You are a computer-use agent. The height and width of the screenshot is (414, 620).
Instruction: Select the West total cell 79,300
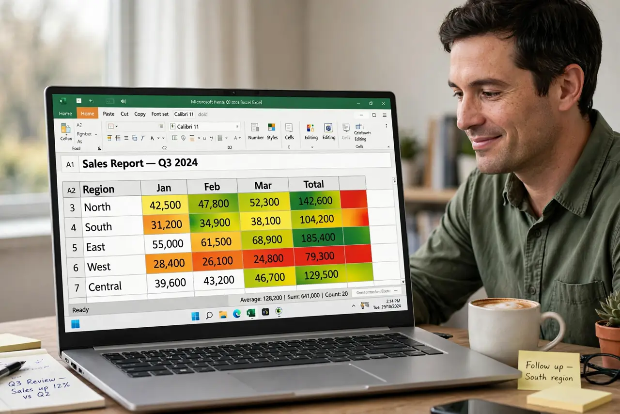pyautogui.click(x=320, y=255)
